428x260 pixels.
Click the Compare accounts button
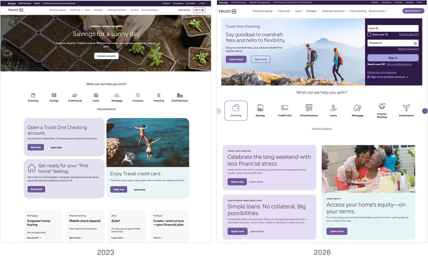107,56
